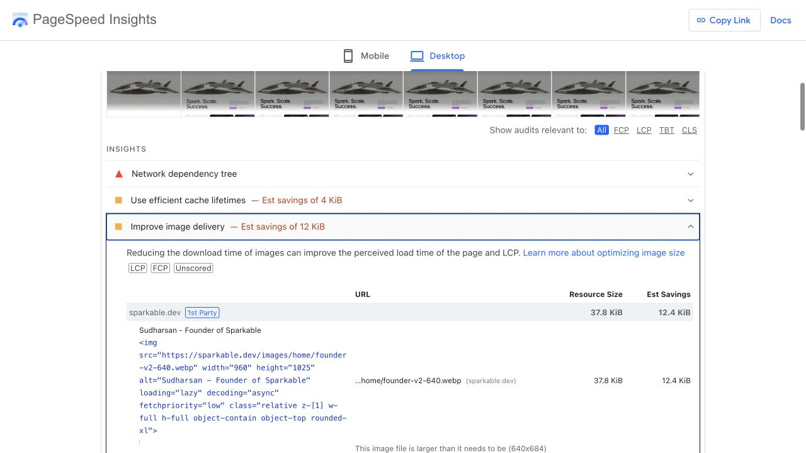
Task: Switch to the Desktop tab
Action: [438, 56]
